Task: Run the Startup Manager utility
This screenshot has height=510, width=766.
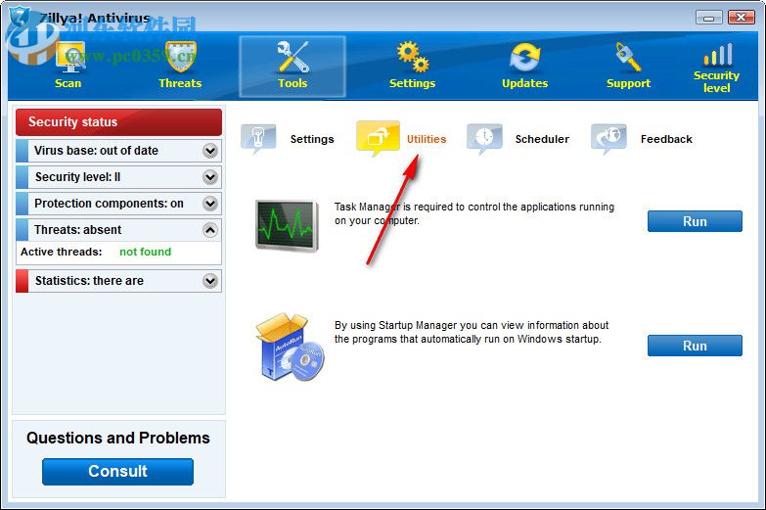Action: (695, 346)
